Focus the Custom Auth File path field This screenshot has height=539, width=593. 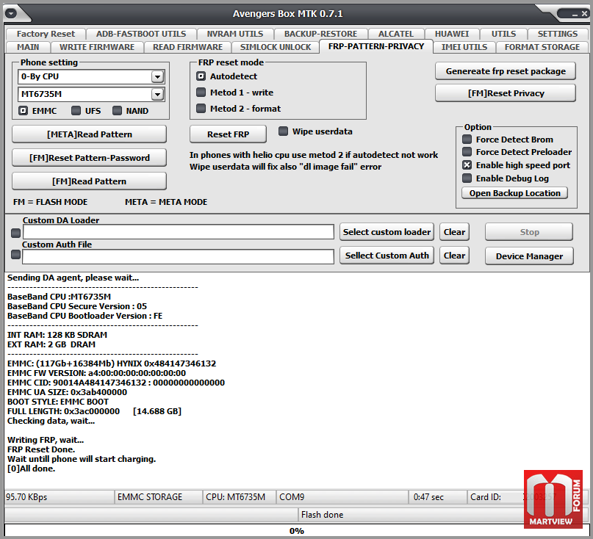pyautogui.click(x=179, y=256)
